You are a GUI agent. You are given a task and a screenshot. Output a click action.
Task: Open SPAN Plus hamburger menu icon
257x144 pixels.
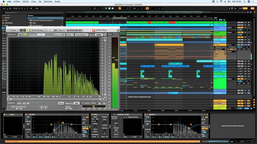118,30
